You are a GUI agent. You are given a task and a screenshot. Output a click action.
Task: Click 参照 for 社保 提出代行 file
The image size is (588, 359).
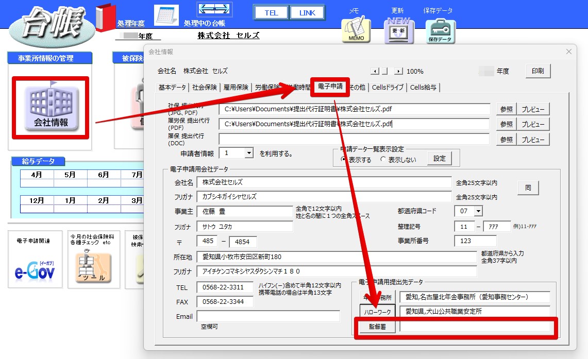point(506,109)
